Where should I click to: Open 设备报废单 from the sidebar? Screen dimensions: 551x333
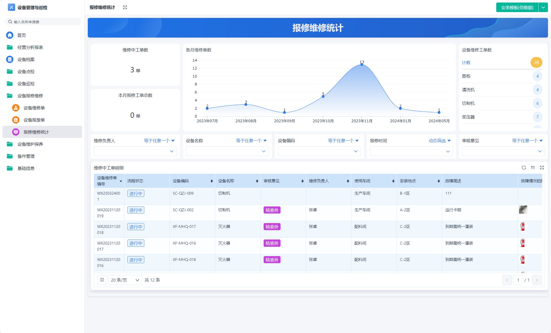tap(34, 120)
